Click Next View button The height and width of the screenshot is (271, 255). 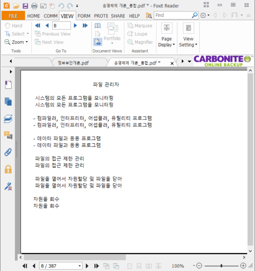[x=49, y=42]
